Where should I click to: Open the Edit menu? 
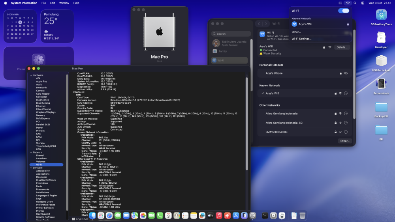(x=53, y=3)
